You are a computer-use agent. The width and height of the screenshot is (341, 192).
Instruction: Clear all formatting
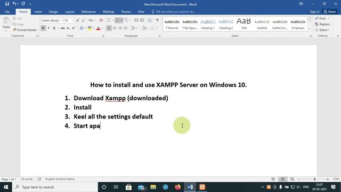[101, 20]
